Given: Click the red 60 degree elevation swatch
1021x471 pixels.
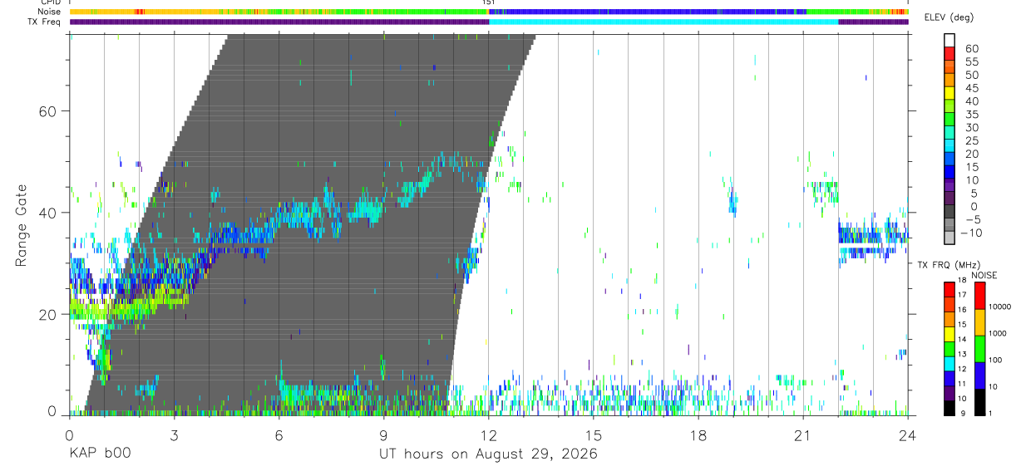Looking at the screenshot, I should pos(950,54).
